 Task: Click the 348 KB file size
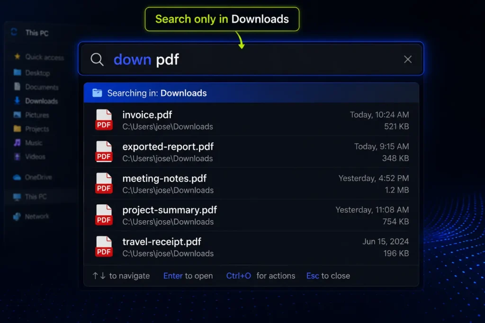(395, 158)
